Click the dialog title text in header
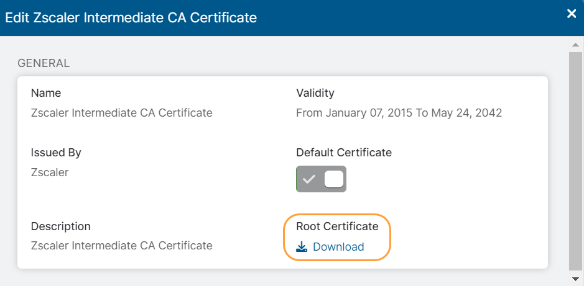The width and height of the screenshot is (584, 286). coord(131,17)
